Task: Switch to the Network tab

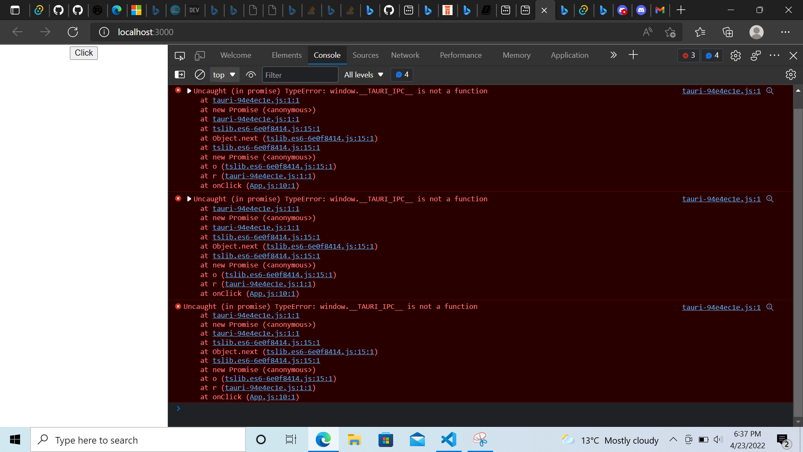Action: tap(405, 55)
